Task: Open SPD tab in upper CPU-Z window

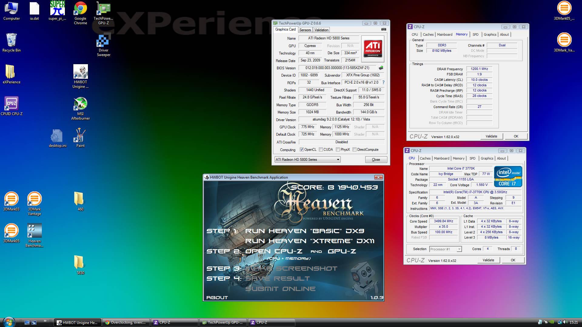Action: click(x=475, y=35)
